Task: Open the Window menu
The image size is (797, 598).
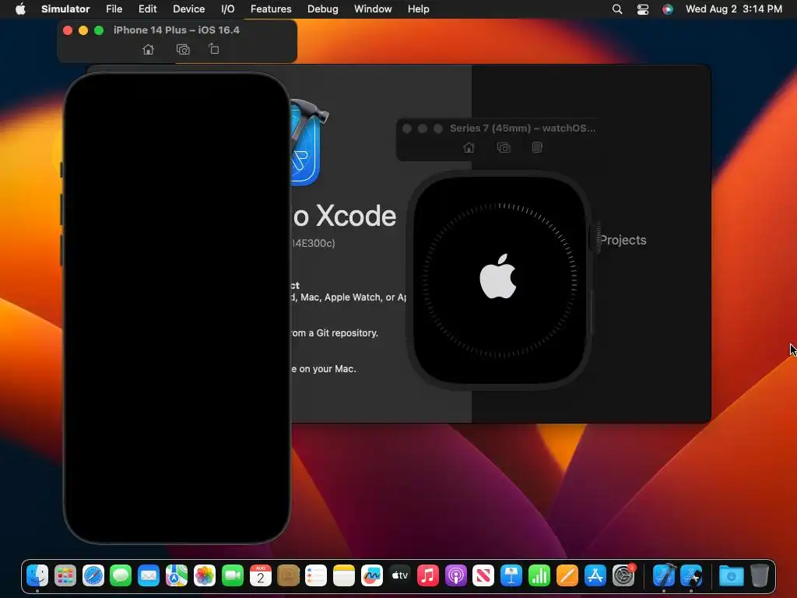Action: coord(373,9)
